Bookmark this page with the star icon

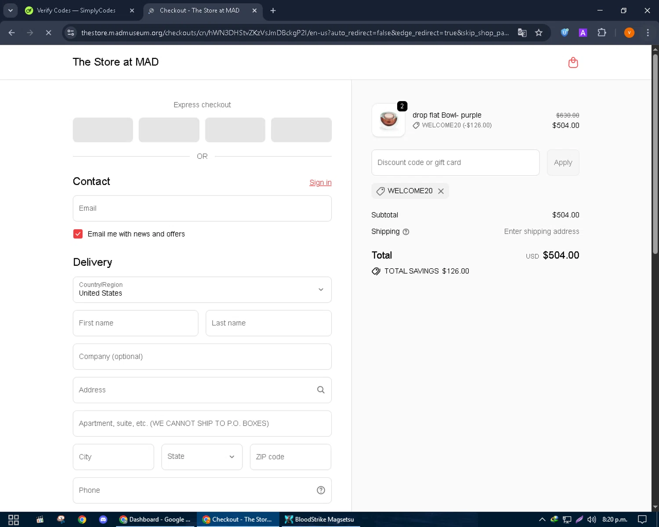(539, 32)
